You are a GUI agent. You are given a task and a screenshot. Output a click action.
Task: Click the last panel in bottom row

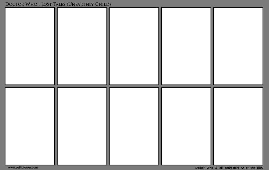238,126
